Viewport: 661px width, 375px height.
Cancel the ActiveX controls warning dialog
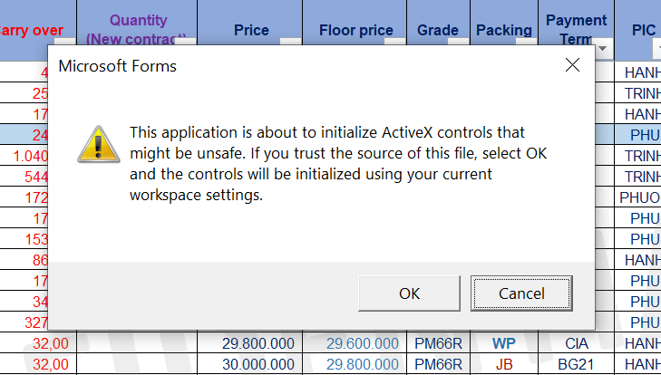point(521,293)
